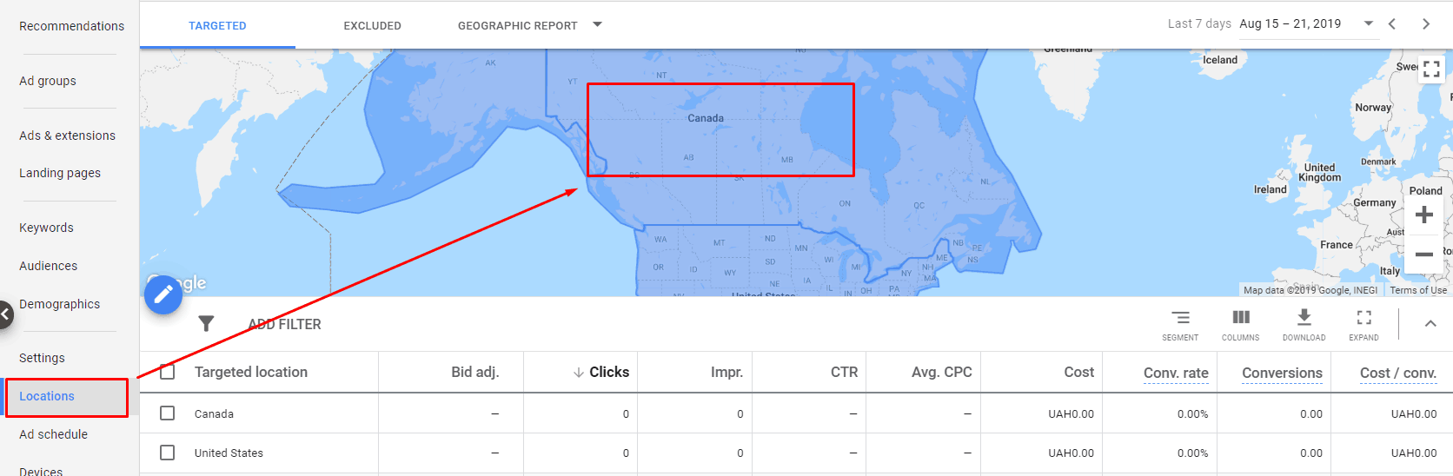Collapse the map chart chevron

1430,324
